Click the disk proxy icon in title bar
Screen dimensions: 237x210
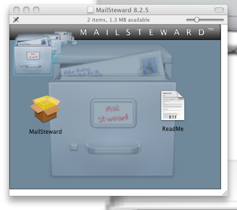(x=90, y=10)
